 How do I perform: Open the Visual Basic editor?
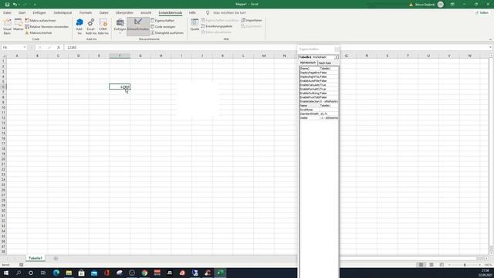pyautogui.click(x=7, y=26)
